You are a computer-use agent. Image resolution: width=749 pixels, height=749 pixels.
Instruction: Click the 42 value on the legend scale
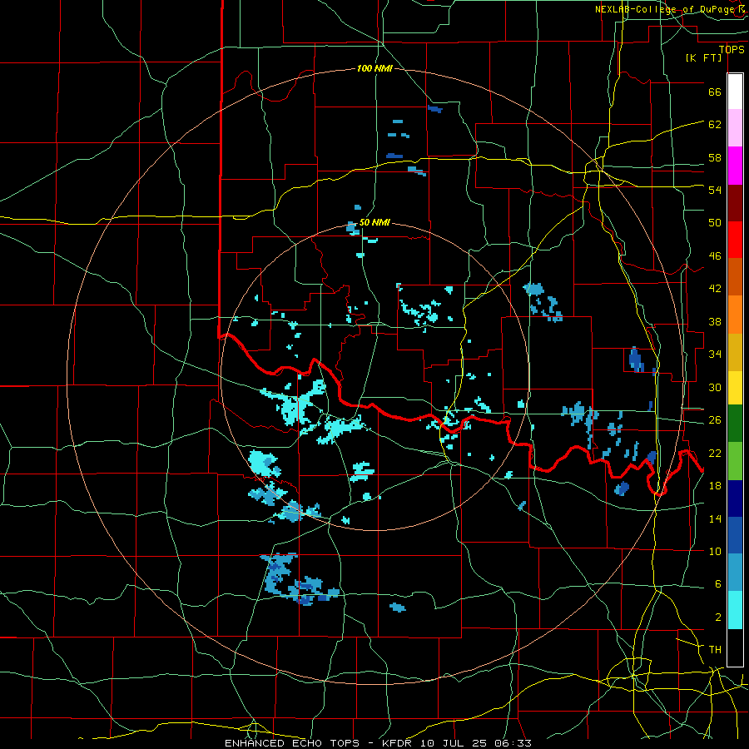pyautogui.click(x=715, y=289)
